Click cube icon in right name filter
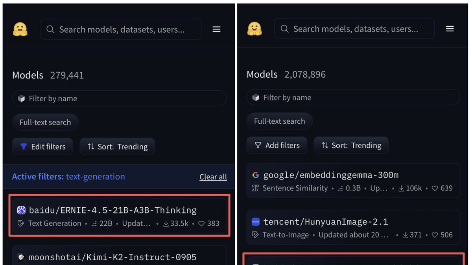 click(x=256, y=97)
